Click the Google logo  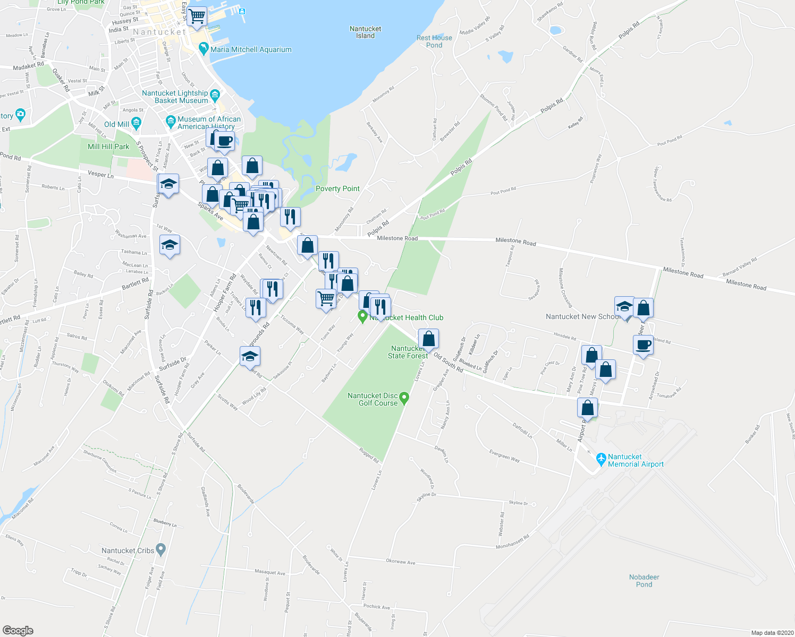click(18, 630)
